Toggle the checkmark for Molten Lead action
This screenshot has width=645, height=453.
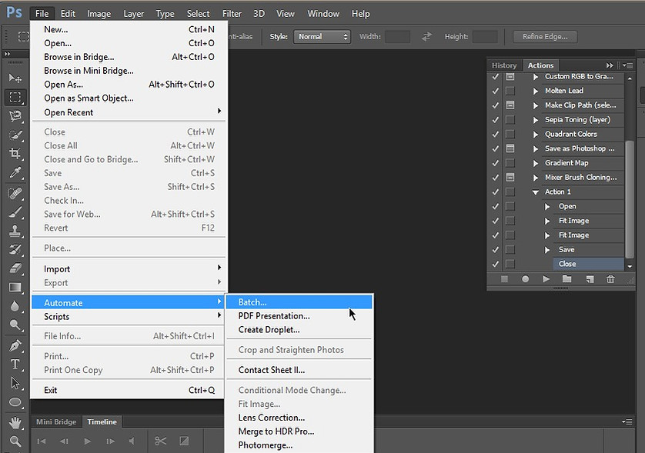(496, 91)
